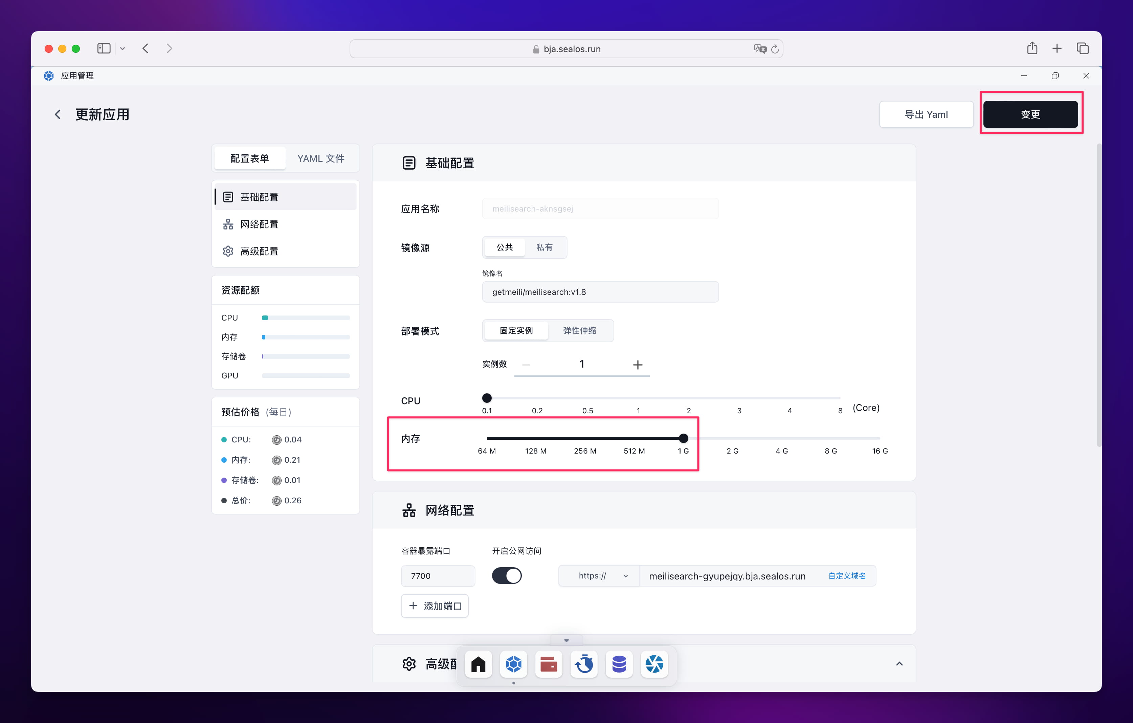Open a new Safari tab

(x=1057, y=48)
